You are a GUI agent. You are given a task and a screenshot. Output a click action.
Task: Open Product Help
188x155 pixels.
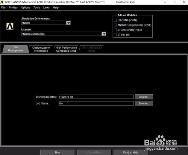131,152
